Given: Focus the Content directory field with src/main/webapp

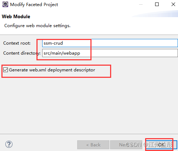Looking at the screenshot, I should (110, 53).
